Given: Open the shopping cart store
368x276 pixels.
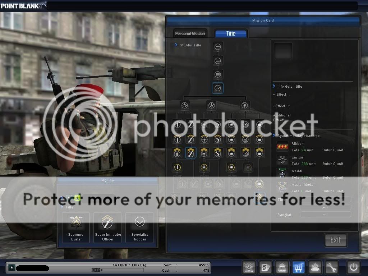Looking at the screenshot, I should coord(298,267).
